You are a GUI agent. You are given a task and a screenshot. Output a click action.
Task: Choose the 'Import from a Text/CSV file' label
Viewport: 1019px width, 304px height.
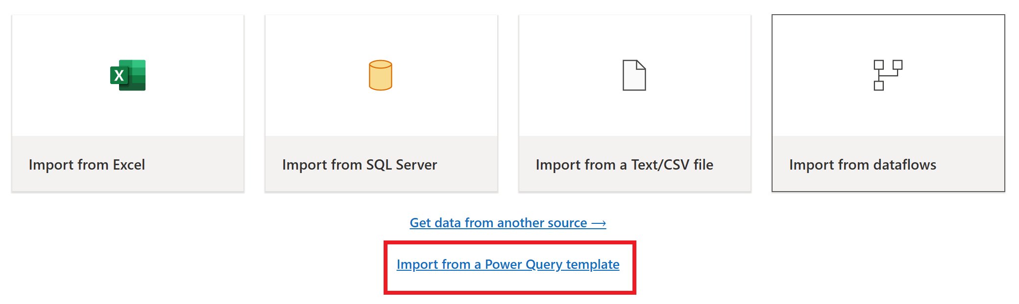click(624, 165)
